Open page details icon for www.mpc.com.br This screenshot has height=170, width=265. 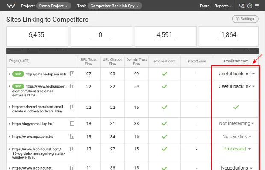[72, 136]
